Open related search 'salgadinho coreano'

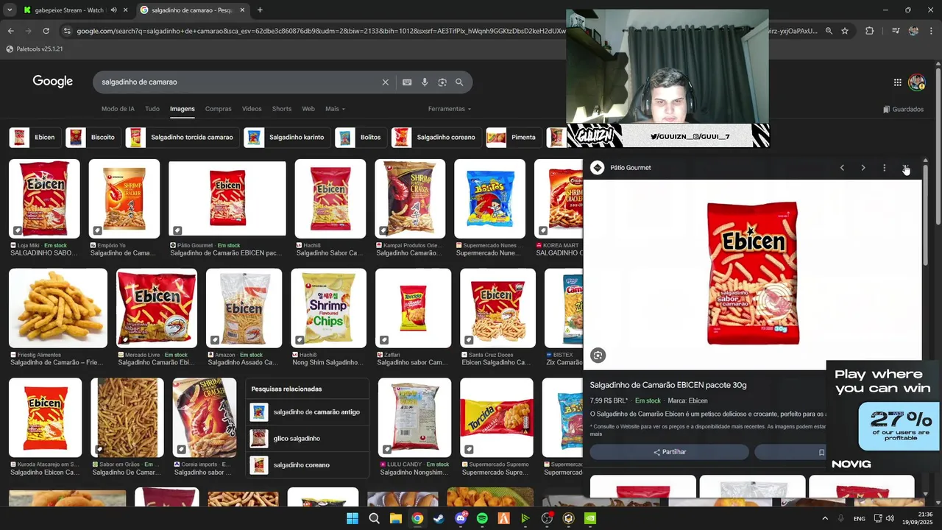click(x=307, y=465)
